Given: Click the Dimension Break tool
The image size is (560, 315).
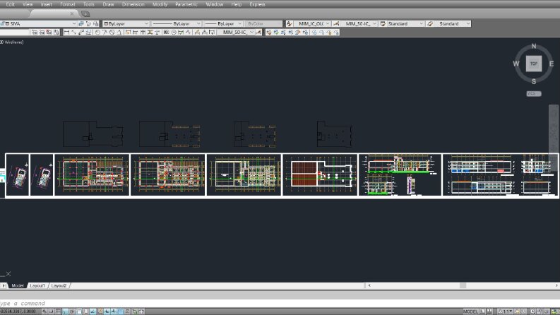Looking at the screenshot, I should (157, 32).
